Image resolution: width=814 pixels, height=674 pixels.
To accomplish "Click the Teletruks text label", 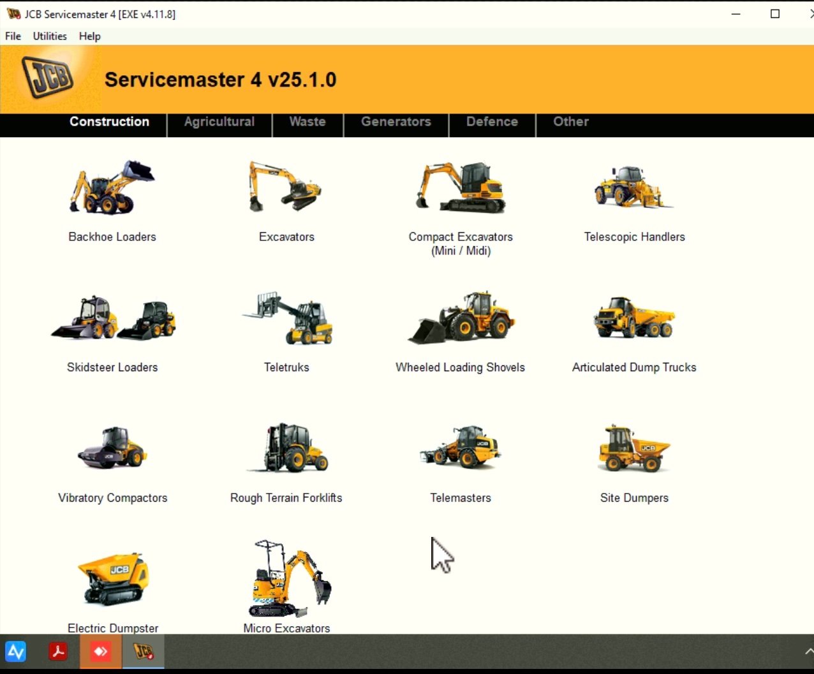I will 286,367.
